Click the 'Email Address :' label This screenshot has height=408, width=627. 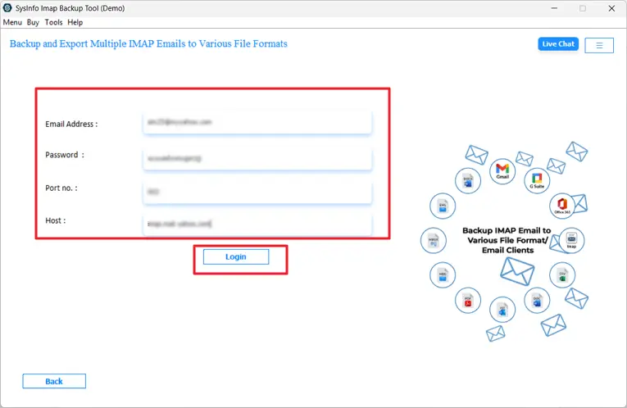pos(71,125)
